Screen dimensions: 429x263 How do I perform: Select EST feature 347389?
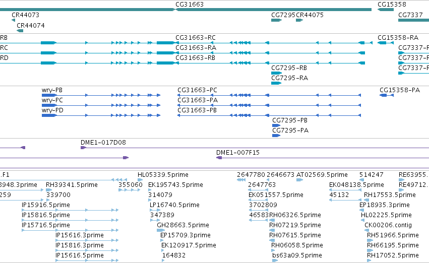click(162, 215)
